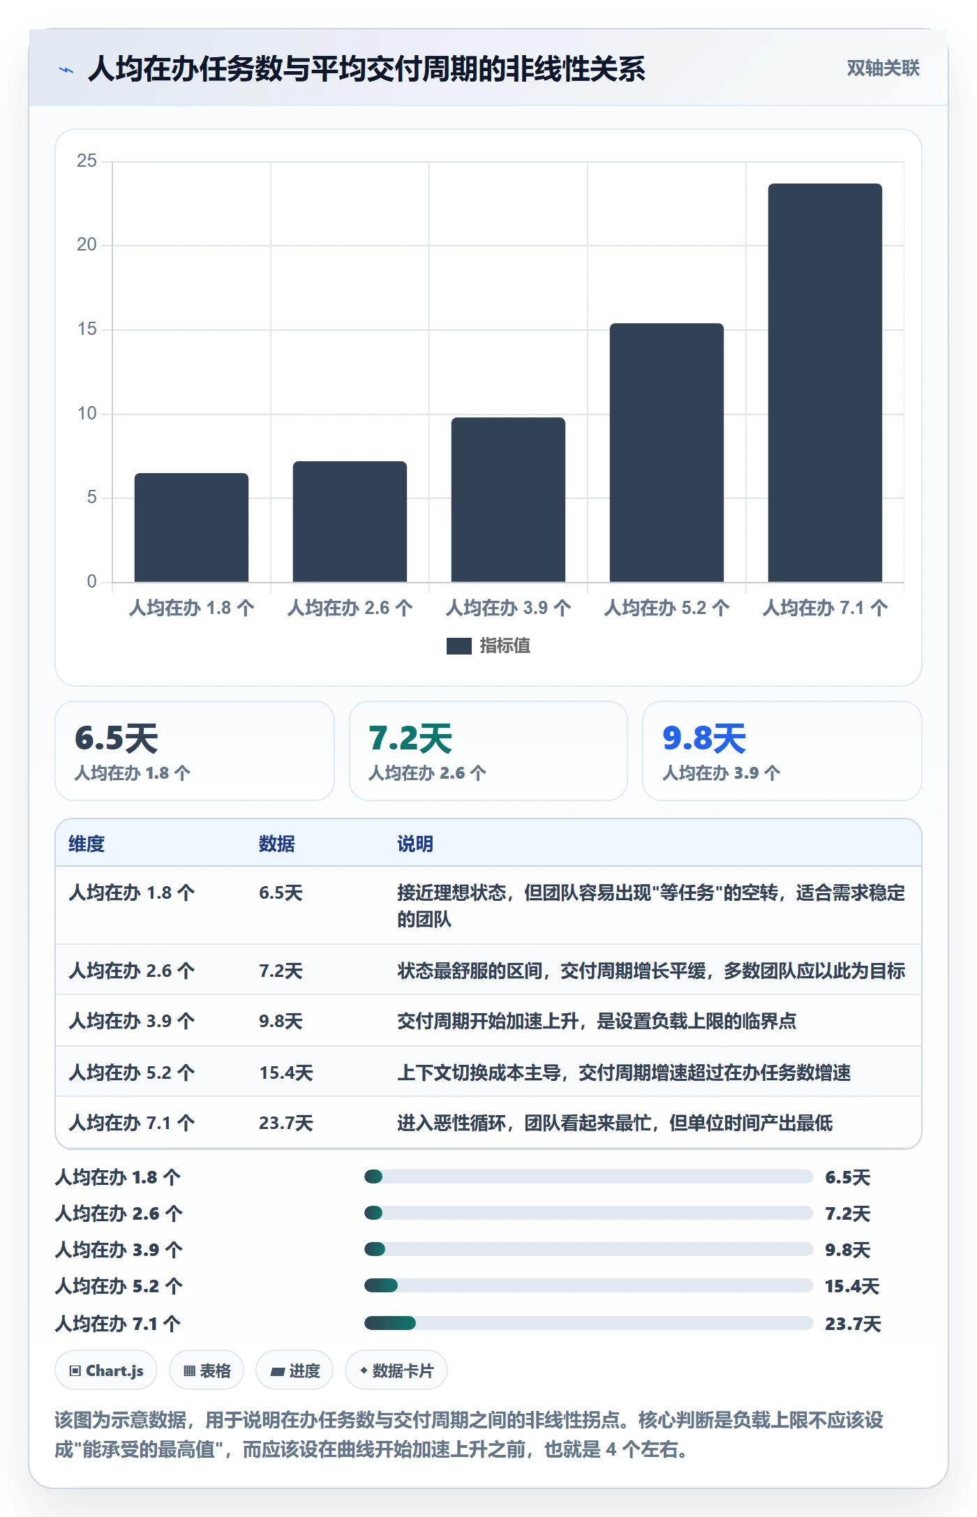Click the table description starting 状态最舒服的区间
This screenshot has height=1517, width=977.
point(651,971)
